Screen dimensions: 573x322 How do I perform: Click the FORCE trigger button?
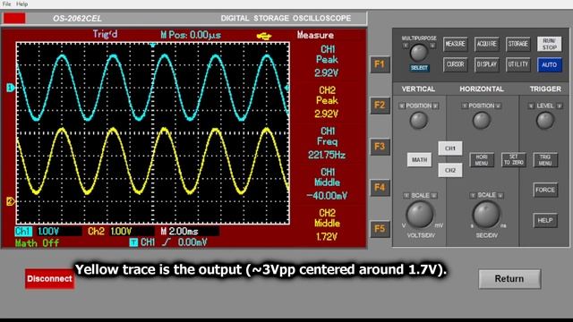click(545, 191)
